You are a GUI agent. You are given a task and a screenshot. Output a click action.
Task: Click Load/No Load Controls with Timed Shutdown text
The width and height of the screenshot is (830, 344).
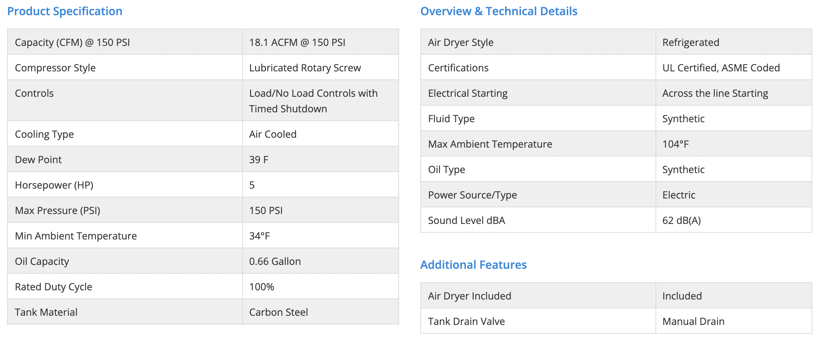(x=313, y=101)
